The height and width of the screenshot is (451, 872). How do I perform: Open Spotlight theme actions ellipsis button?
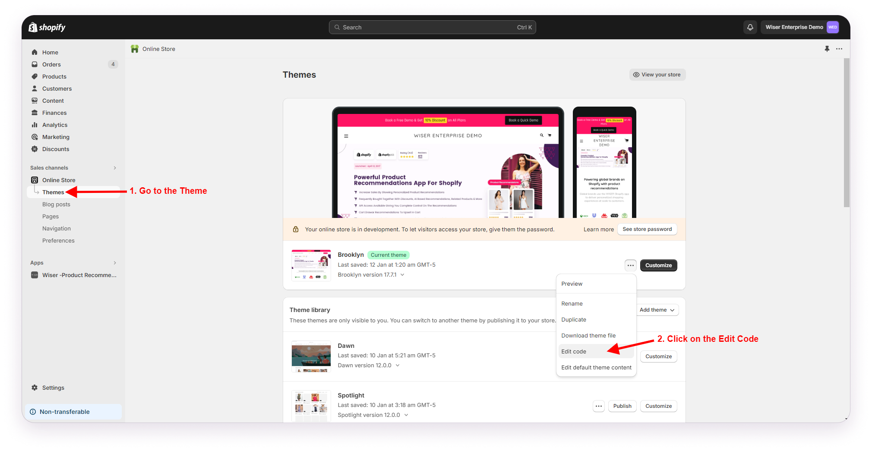[598, 406]
